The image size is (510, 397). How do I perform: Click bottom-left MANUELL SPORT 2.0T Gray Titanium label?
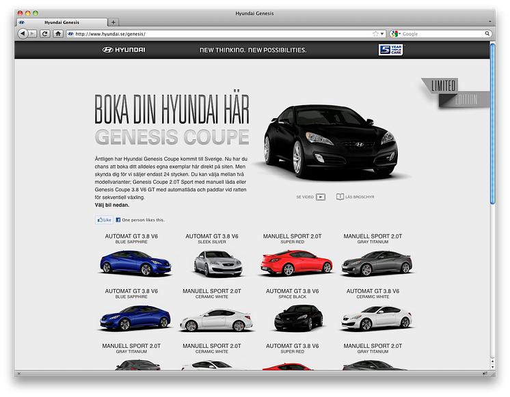pos(131,348)
